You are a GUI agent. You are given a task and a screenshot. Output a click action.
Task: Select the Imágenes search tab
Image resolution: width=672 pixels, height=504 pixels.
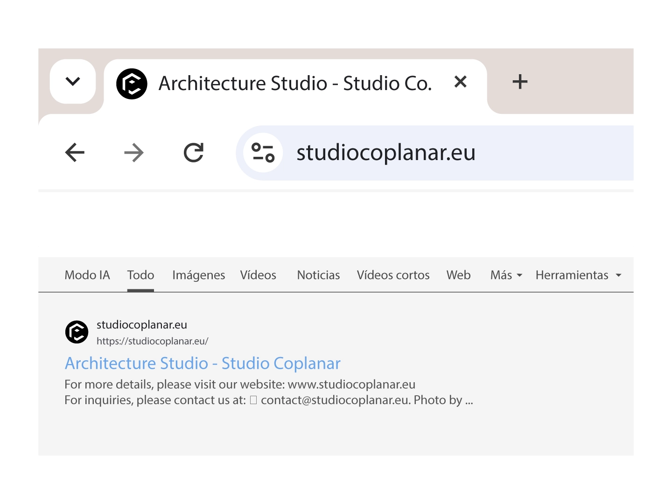[198, 275]
